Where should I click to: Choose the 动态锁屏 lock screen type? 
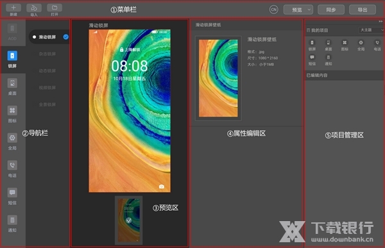[47, 71]
